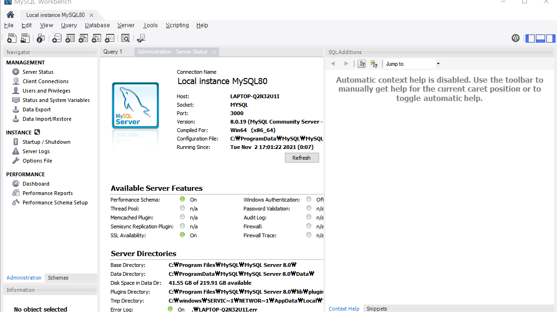
Task: Open Data Export
Action: coord(37,109)
